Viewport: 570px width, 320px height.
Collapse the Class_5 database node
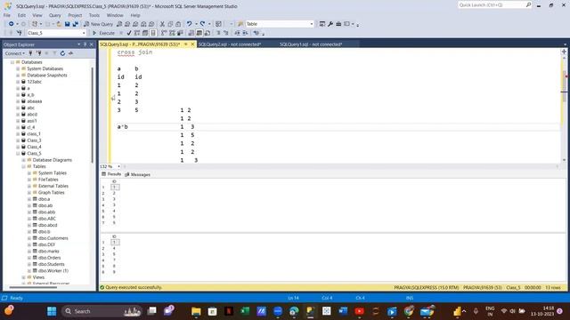[x=18, y=154]
